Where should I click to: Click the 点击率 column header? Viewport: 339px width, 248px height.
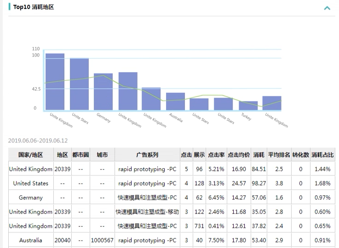216,155
